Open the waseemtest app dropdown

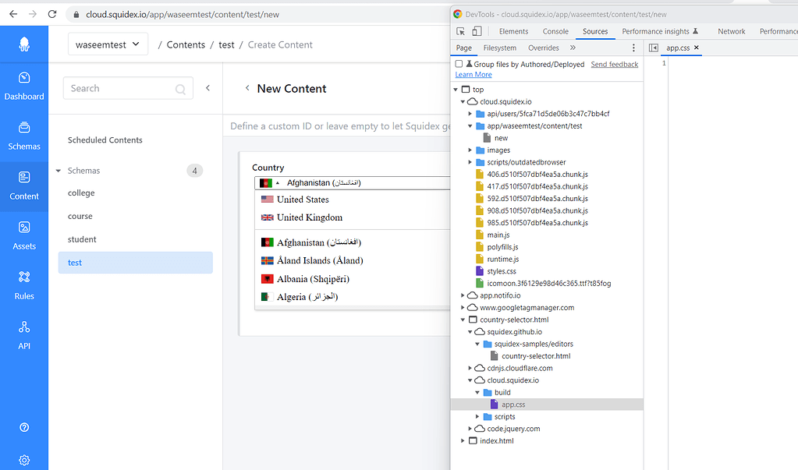tap(108, 44)
